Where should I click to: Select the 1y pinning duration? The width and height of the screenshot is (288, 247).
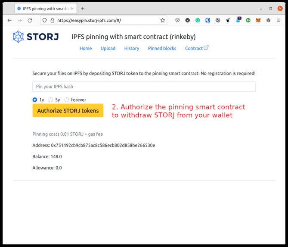35,100
